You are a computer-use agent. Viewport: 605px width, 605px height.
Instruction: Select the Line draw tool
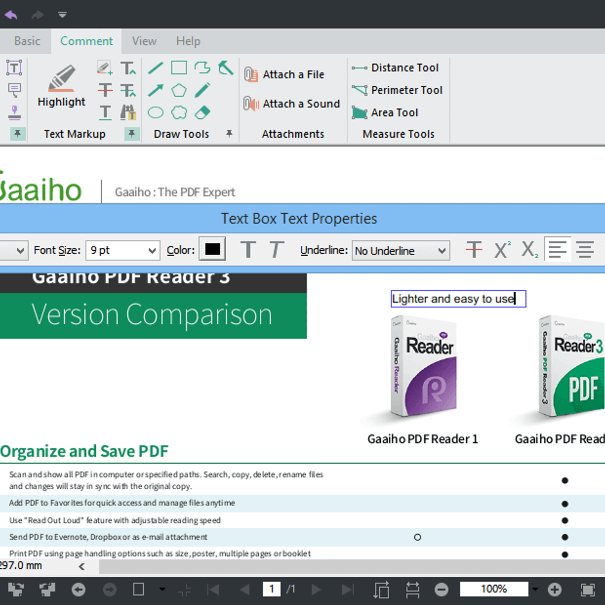click(155, 68)
